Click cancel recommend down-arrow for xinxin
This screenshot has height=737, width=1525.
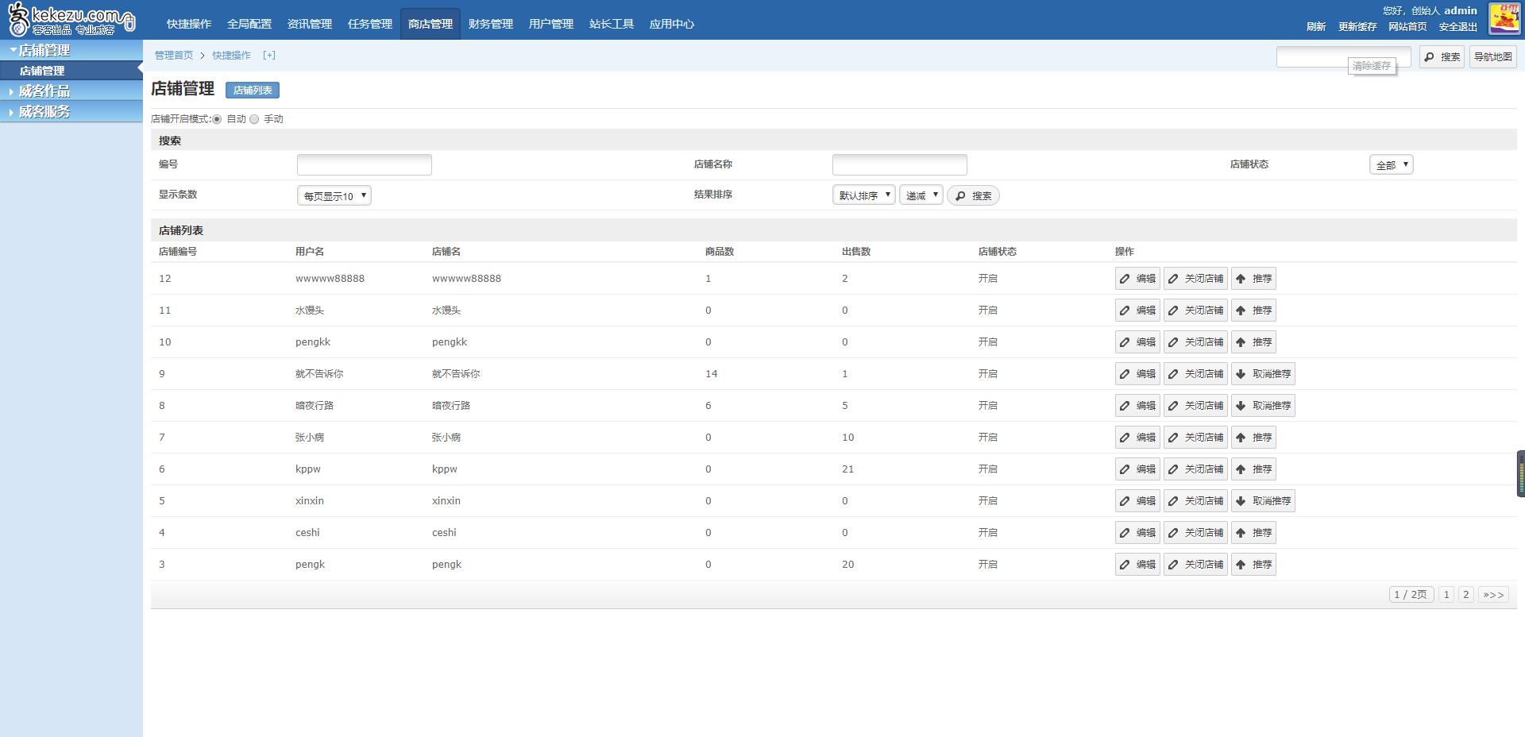pyautogui.click(x=1241, y=501)
